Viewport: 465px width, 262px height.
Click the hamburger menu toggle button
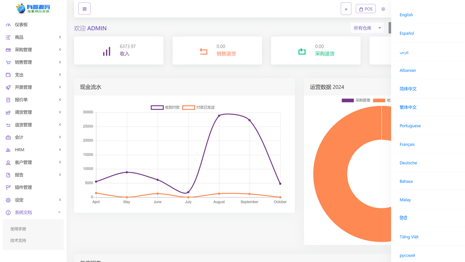click(x=84, y=9)
